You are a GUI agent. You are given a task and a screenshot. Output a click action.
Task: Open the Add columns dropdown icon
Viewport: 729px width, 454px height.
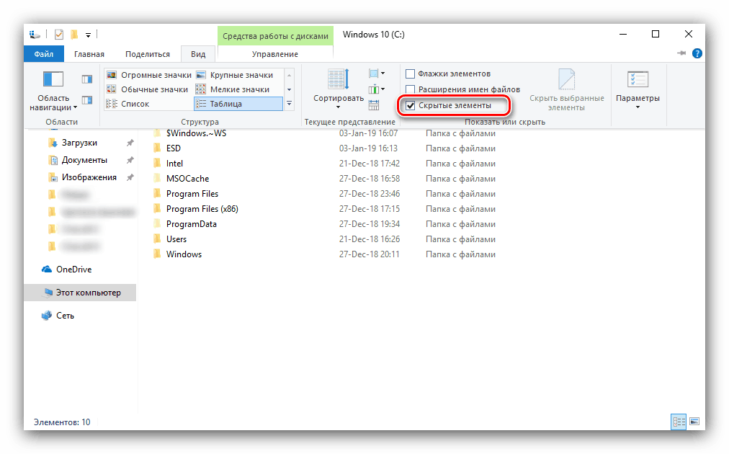[x=377, y=89]
